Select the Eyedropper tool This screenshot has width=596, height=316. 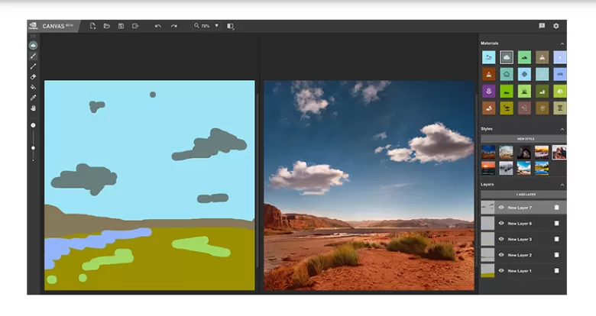tap(33, 98)
